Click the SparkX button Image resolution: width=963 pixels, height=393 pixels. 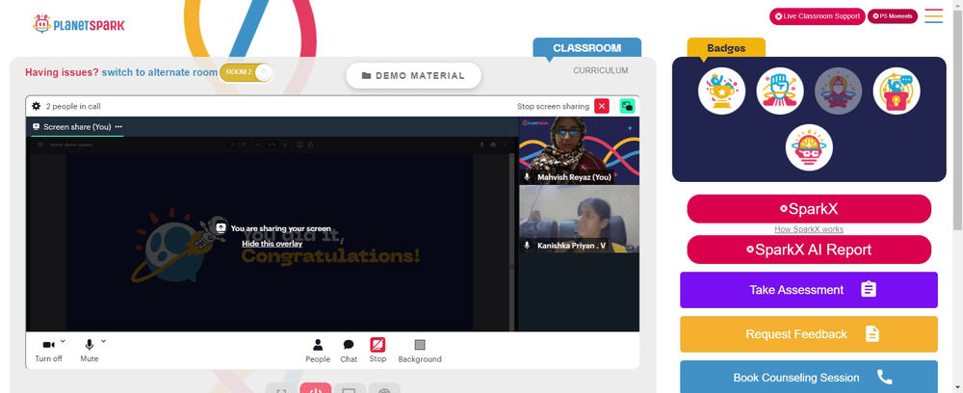809,209
